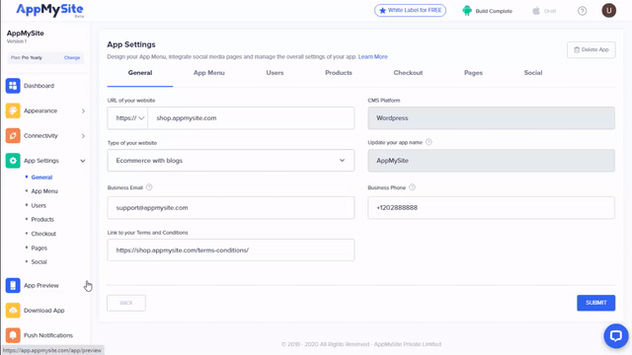Click the Connectivity icon in sidebar
Image resolution: width=632 pixels, height=355 pixels.
click(13, 136)
